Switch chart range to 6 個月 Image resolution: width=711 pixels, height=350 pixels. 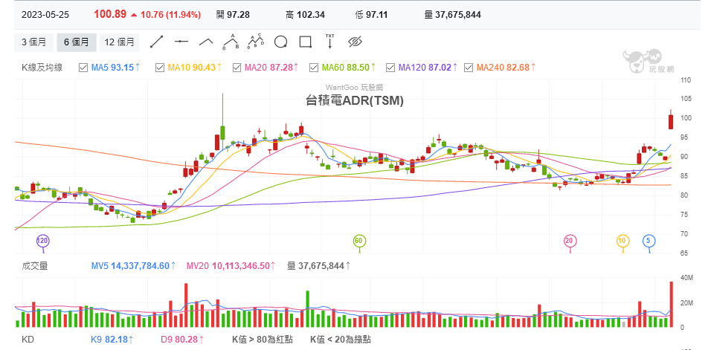76,42
